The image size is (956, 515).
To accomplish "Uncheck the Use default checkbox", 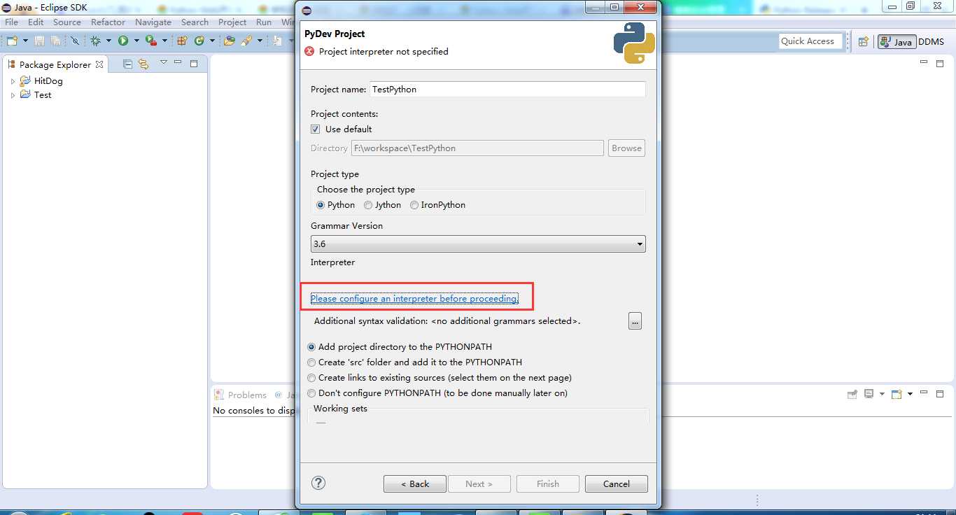I will coord(316,129).
